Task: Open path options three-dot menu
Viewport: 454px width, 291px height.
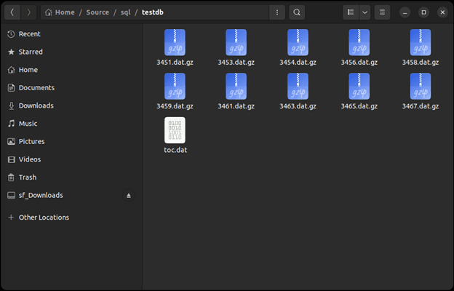Action: pyautogui.click(x=276, y=12)
